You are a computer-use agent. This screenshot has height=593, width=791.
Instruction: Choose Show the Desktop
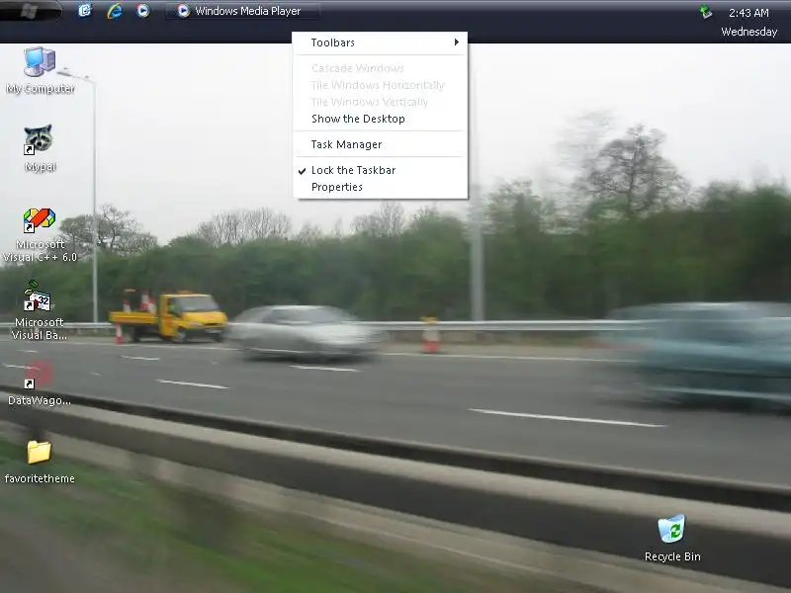tap(380, 119)
